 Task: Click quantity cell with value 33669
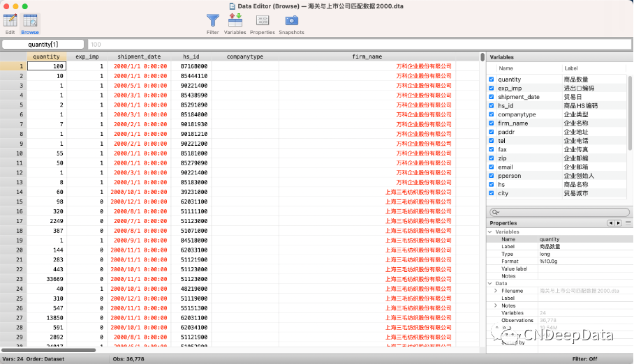tap(47, 279)
